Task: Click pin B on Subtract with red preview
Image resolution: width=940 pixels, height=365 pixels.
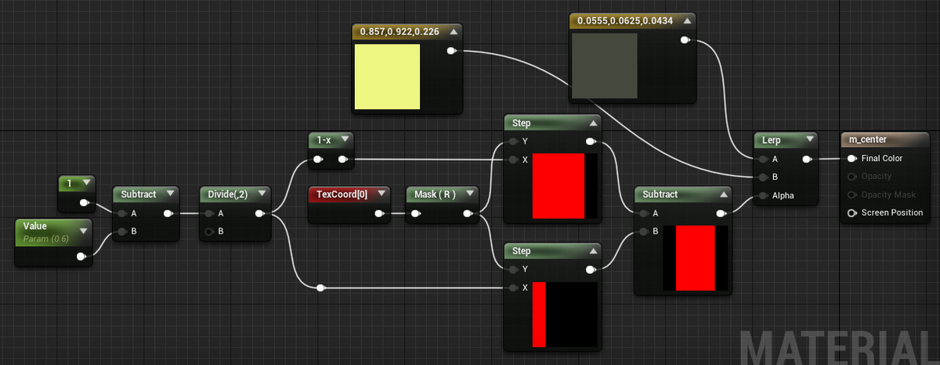Action: [x=643, y=231]
